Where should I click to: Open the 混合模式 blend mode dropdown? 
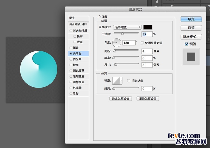(127, 27)
